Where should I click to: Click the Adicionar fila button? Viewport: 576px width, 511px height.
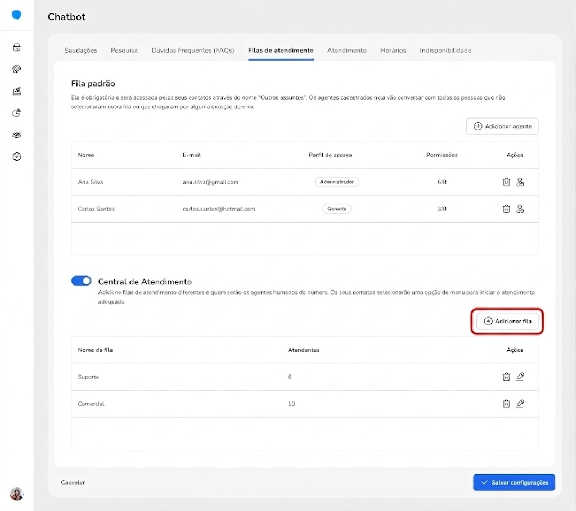(507, 321)
